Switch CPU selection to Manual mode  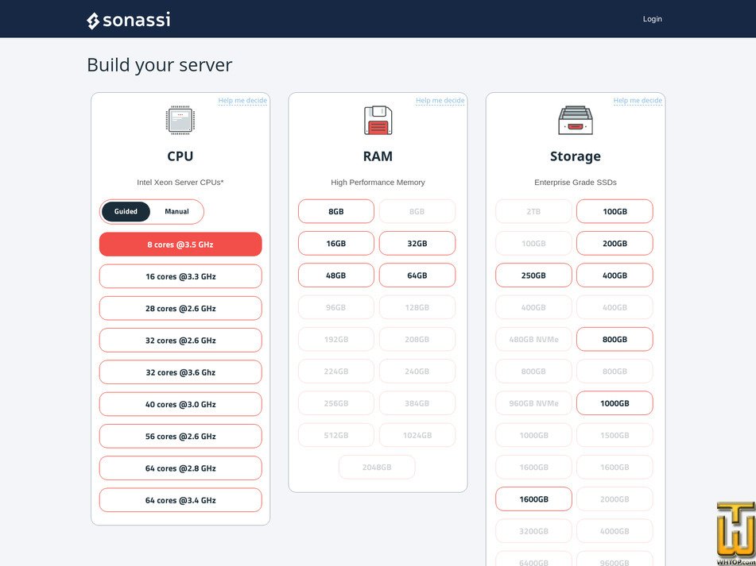[x=177, y=212]
